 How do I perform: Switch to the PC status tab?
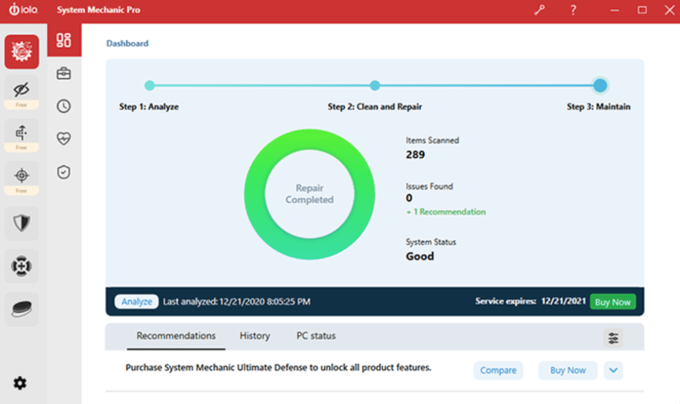tap(315, 336)
